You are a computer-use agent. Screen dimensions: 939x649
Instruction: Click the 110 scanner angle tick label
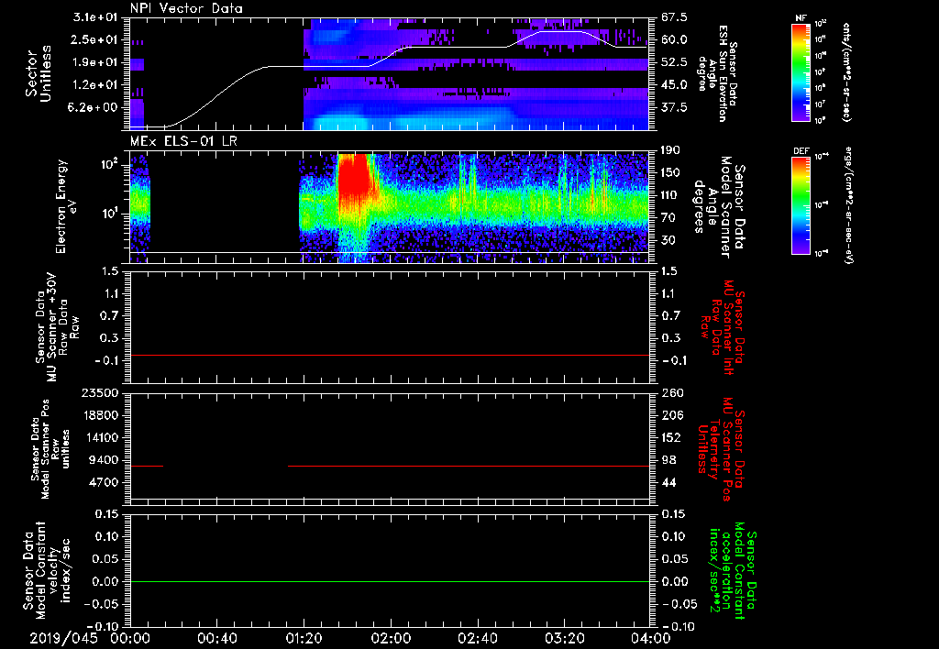[670, 195]
